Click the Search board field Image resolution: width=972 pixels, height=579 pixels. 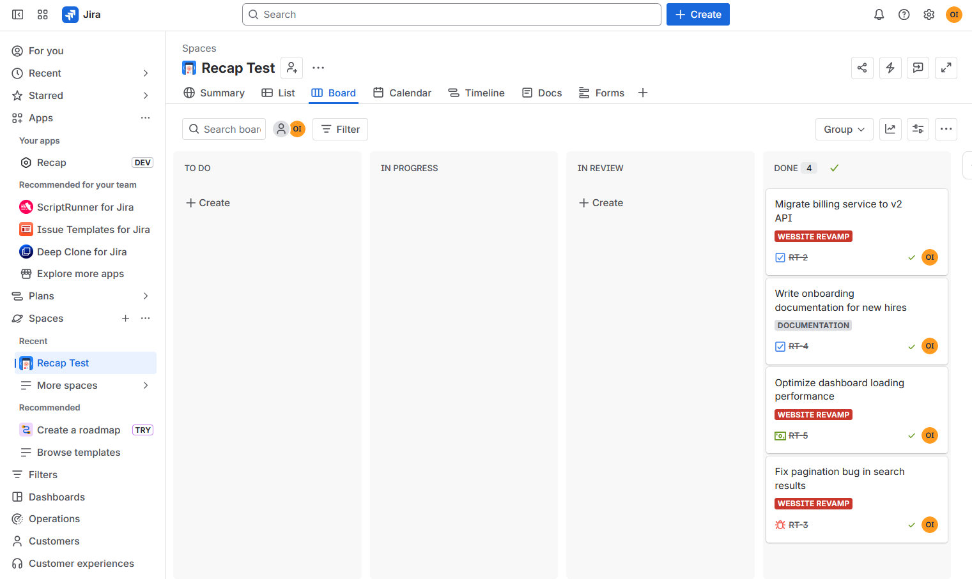(x=224, y=129)
